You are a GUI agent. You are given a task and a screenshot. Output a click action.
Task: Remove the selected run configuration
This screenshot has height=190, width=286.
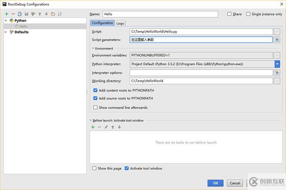coord(13,14)
